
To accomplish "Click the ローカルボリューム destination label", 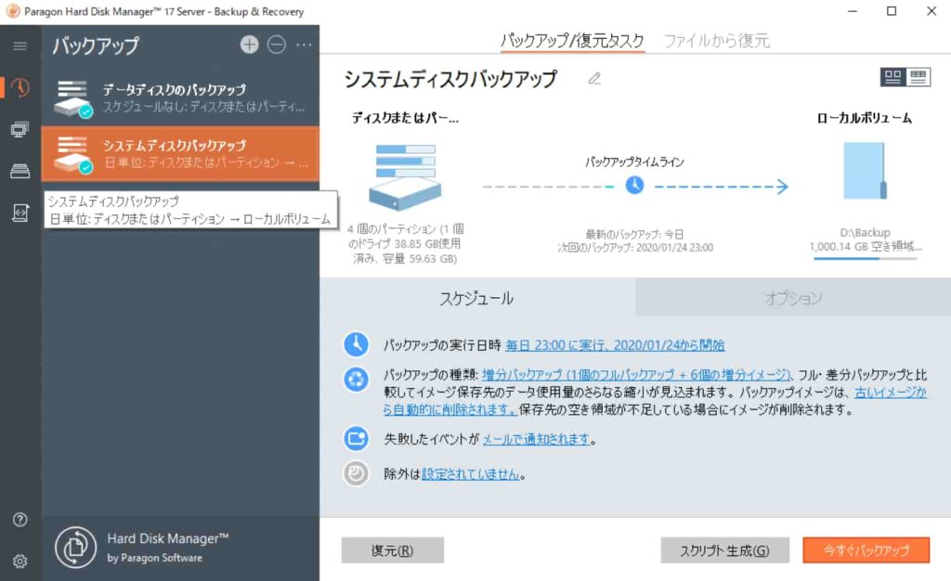I will [865, 118].
